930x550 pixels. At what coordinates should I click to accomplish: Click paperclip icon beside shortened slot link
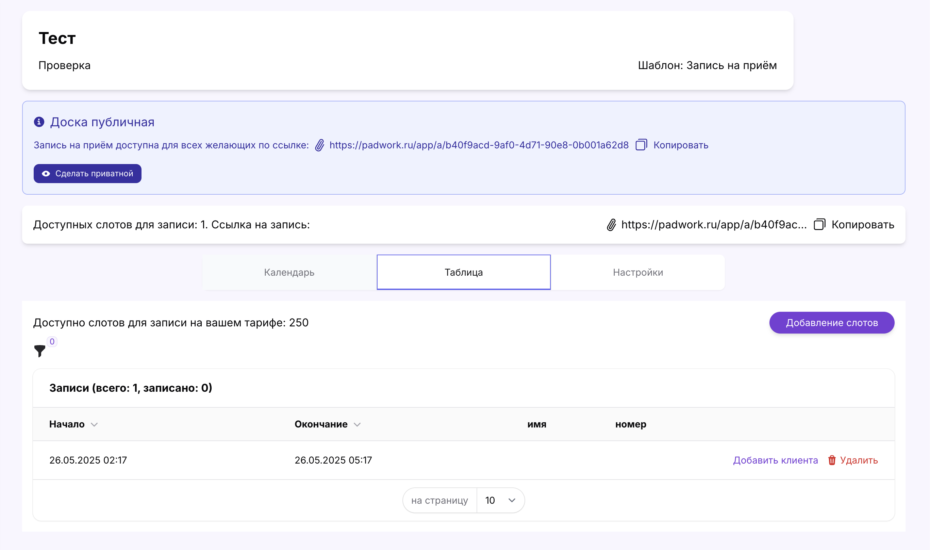612,225
